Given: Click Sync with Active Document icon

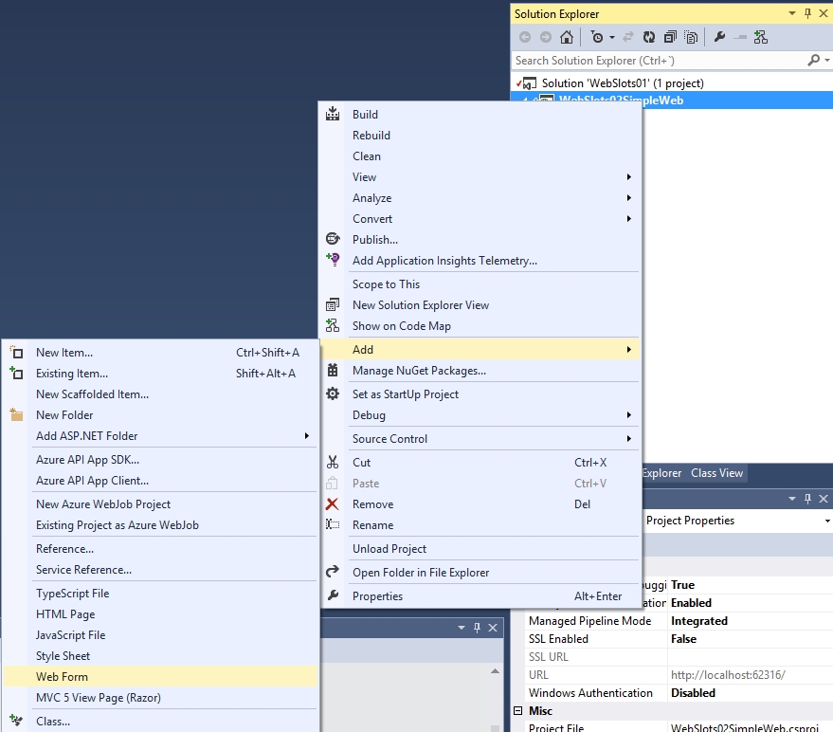Looking at the screenshot, I should [628, 37].
